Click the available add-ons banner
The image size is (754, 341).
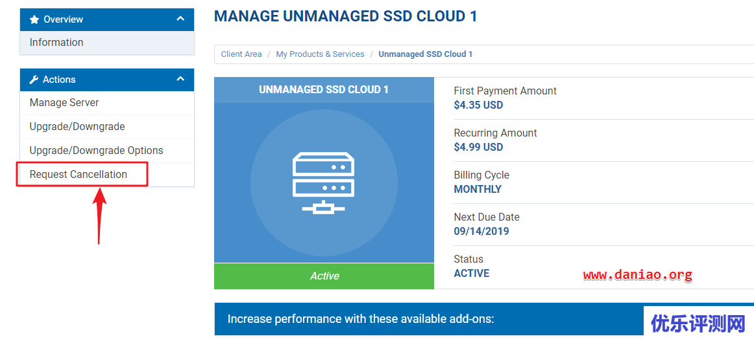click(x=360, y=319)
